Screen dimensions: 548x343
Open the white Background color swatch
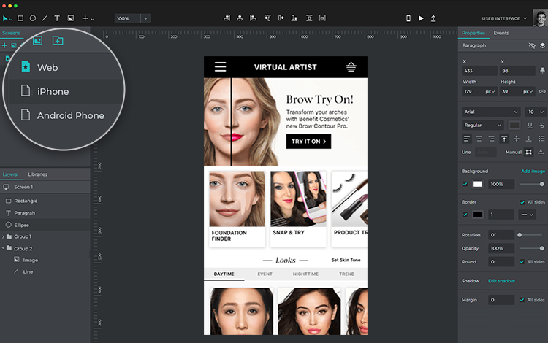(x=477, y=184)
